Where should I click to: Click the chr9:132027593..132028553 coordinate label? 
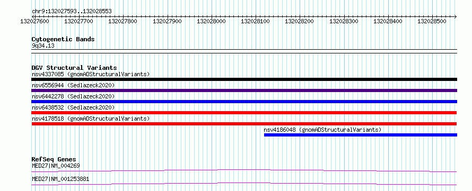pyautogui.click(x=72, y=11)
